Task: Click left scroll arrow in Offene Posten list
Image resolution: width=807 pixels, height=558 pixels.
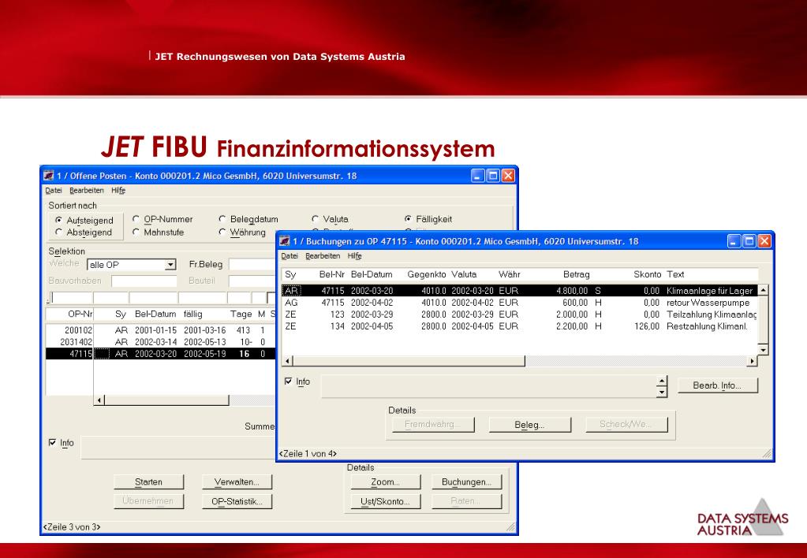Action: (x=99, y=400)
